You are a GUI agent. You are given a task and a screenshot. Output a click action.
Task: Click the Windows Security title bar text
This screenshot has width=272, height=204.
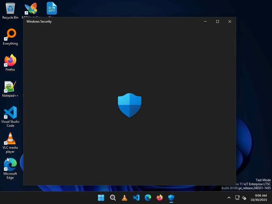click(x=39, y=22)
